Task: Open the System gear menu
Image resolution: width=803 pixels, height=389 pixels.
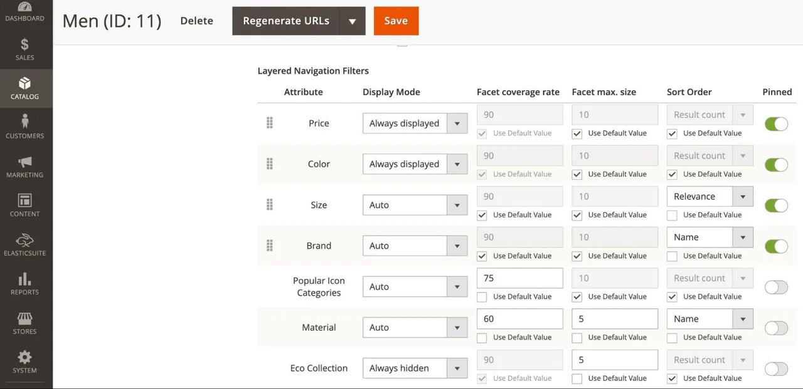Action: (25, 363)
